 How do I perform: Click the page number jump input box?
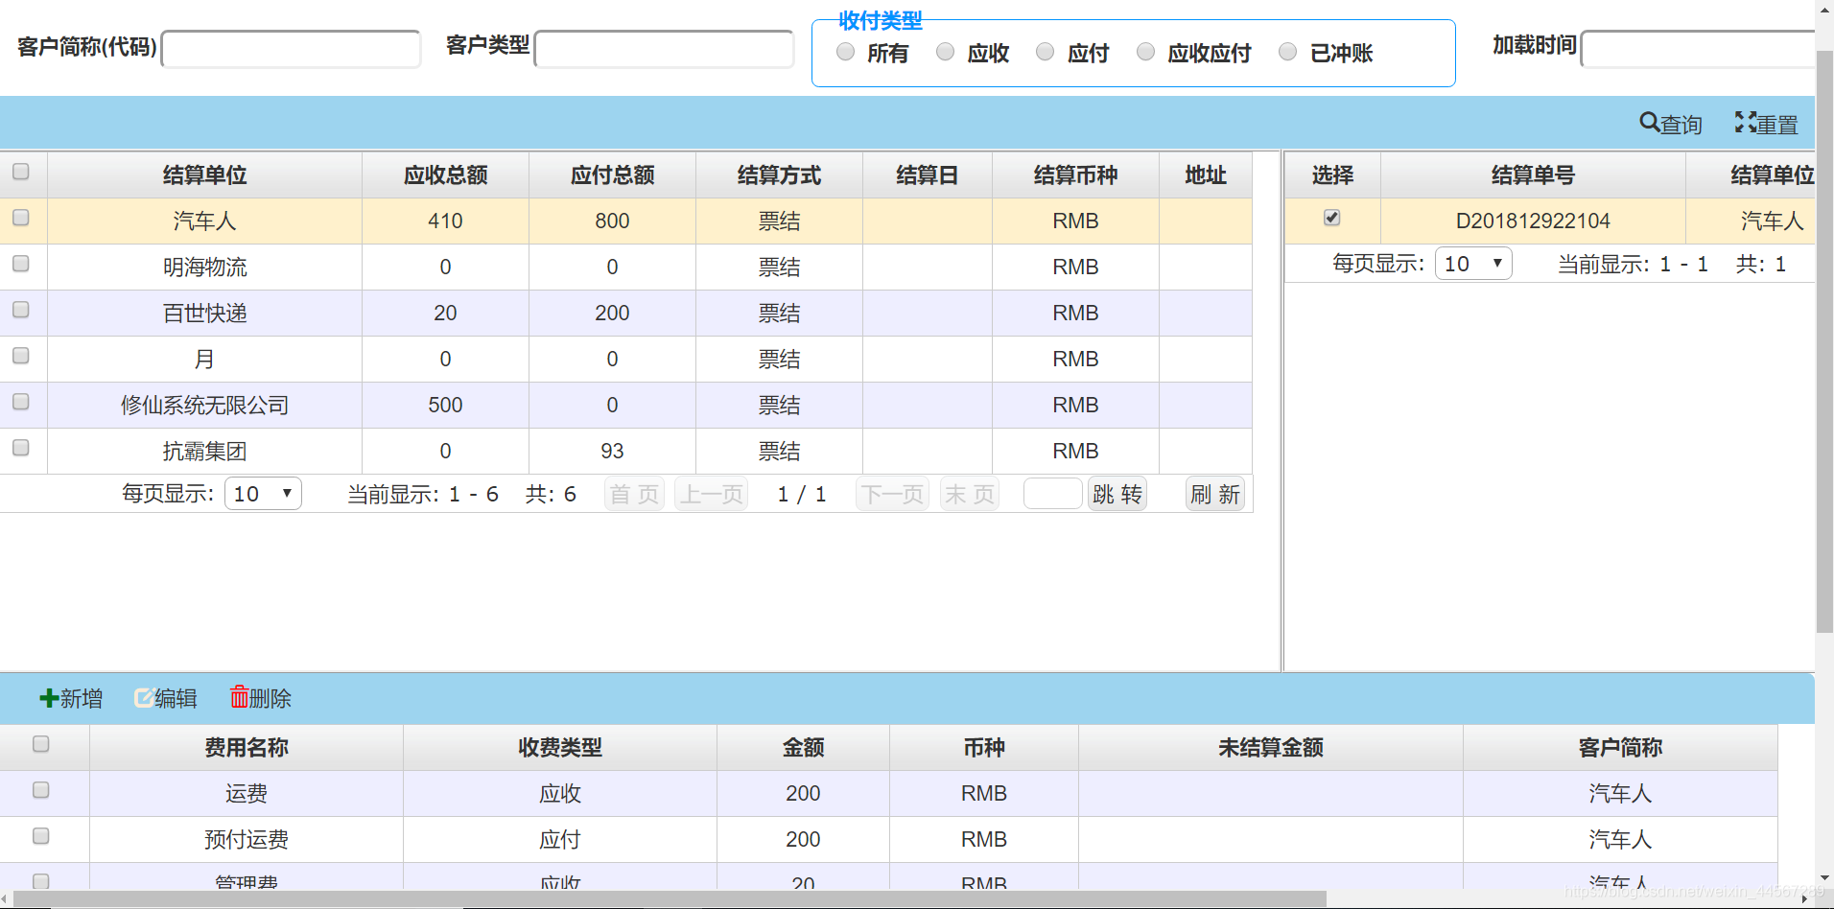pyautogui.click(x=1052, y=494)
